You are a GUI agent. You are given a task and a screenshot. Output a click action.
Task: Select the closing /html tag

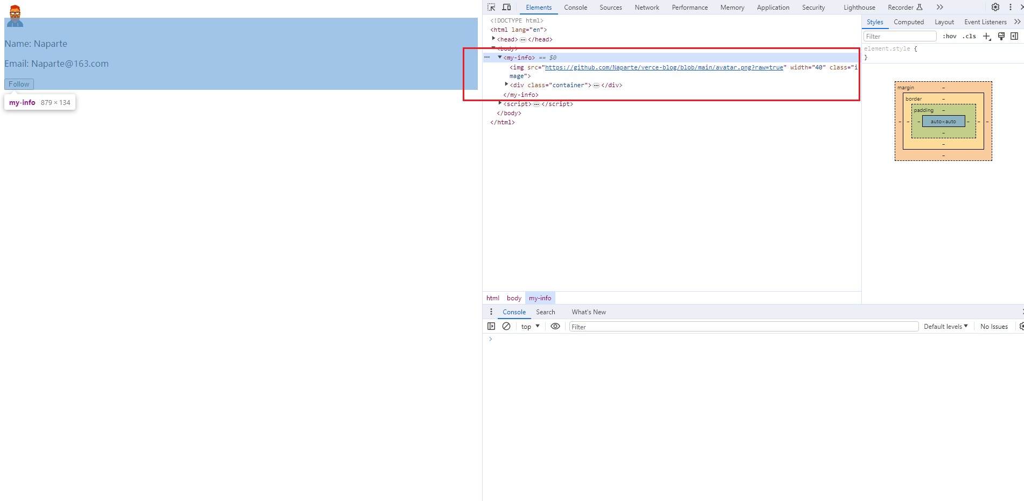[502, 122]
